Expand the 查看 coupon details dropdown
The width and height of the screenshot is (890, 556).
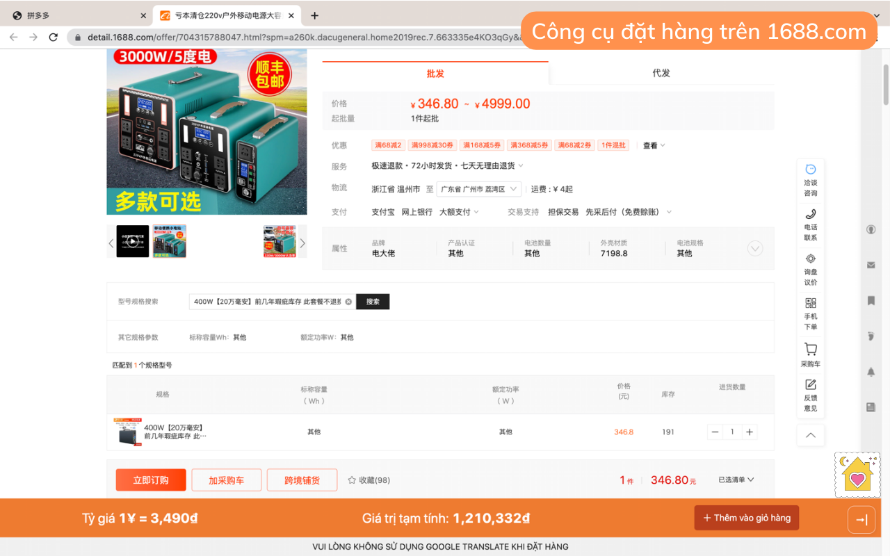tap(649, 145)
